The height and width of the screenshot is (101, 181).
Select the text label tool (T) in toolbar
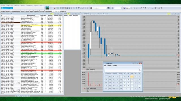(79, 8)
